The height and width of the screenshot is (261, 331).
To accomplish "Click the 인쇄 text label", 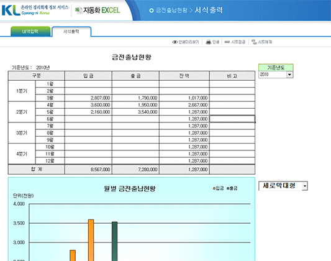I will 215,42.
